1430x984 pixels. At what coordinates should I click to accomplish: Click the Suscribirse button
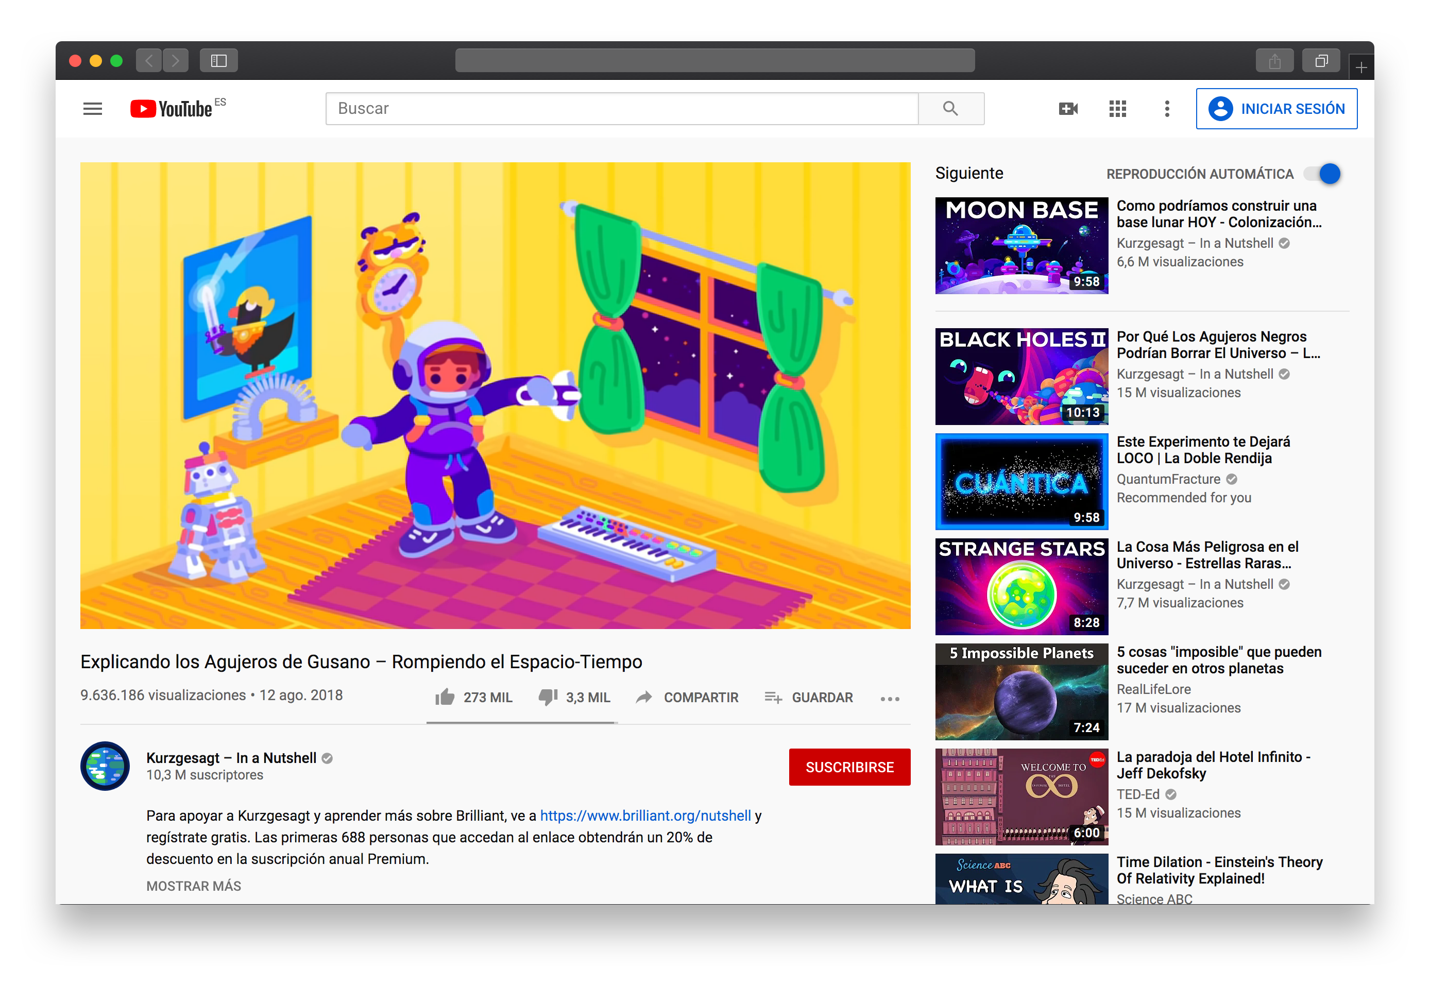click(849, 767)
